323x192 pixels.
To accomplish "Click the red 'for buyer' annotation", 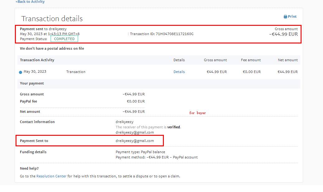I will 197,113.
